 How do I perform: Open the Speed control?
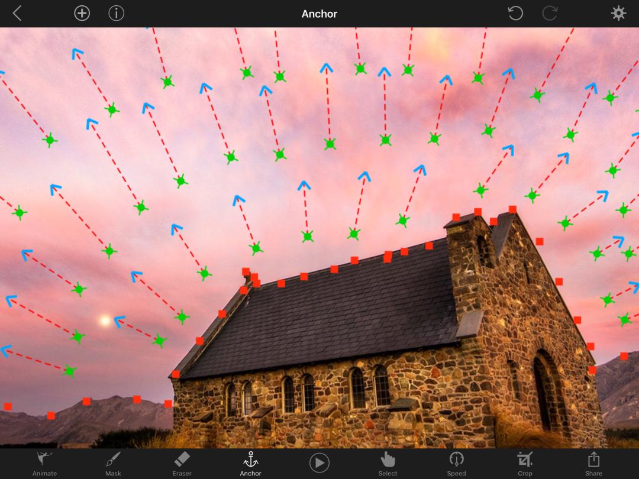click(x=456, y=462)
